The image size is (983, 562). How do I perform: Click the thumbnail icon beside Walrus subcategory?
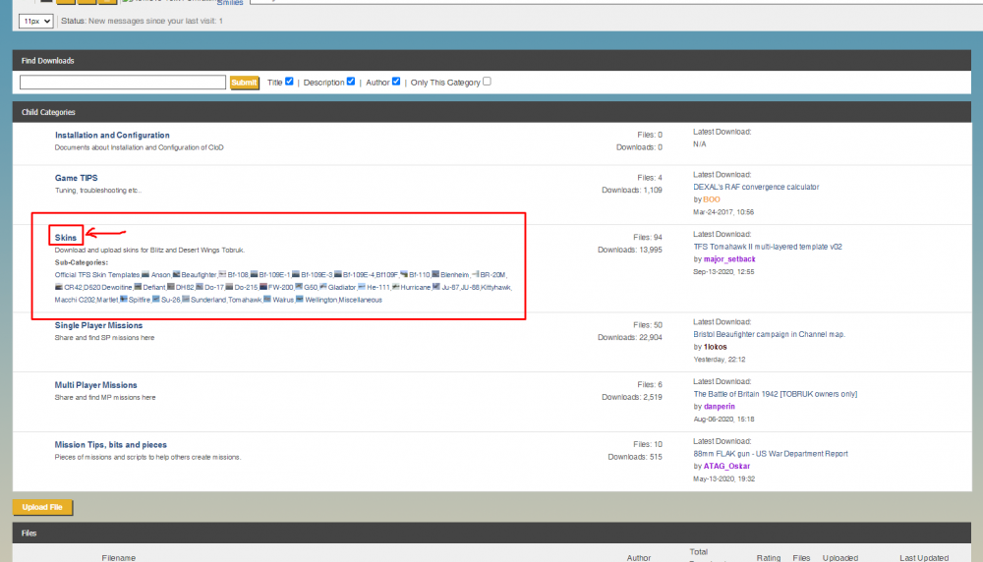point(267,299)
